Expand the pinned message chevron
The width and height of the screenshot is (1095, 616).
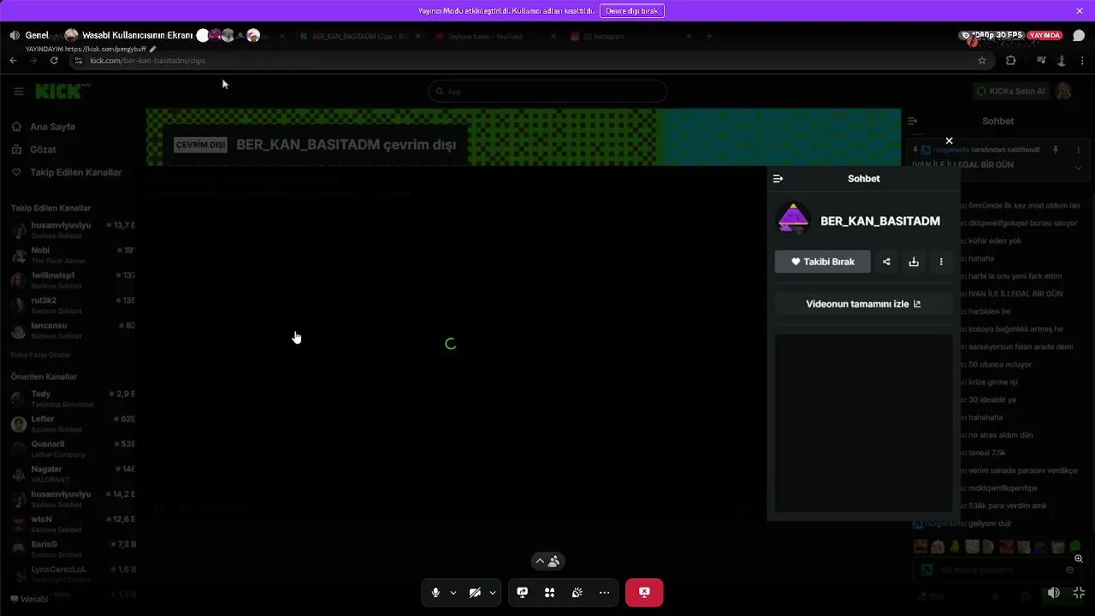point(1078,169)
